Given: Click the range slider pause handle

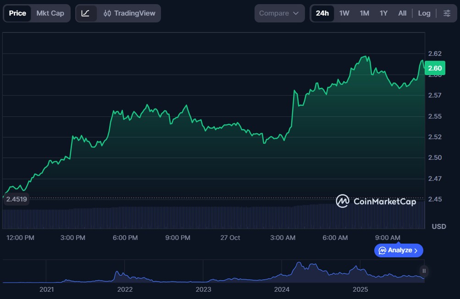Looking at the screenshot, I should (424, 271).
